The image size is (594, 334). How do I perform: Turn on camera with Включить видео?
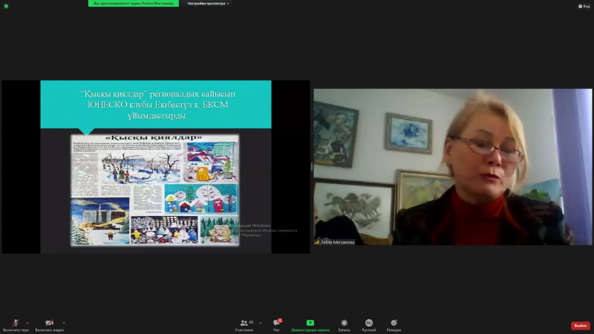(x=49, y=324)
